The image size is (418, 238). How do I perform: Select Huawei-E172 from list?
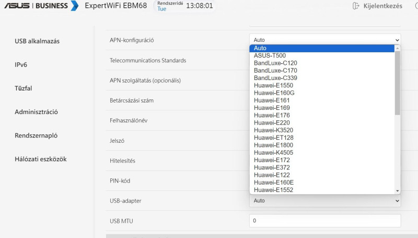click(322, 160)
